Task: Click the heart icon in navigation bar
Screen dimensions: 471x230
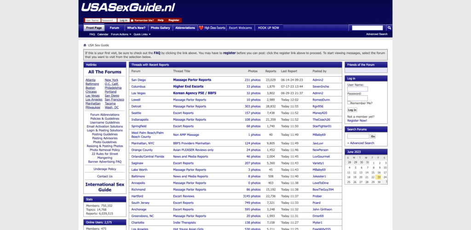Action: 201,28
